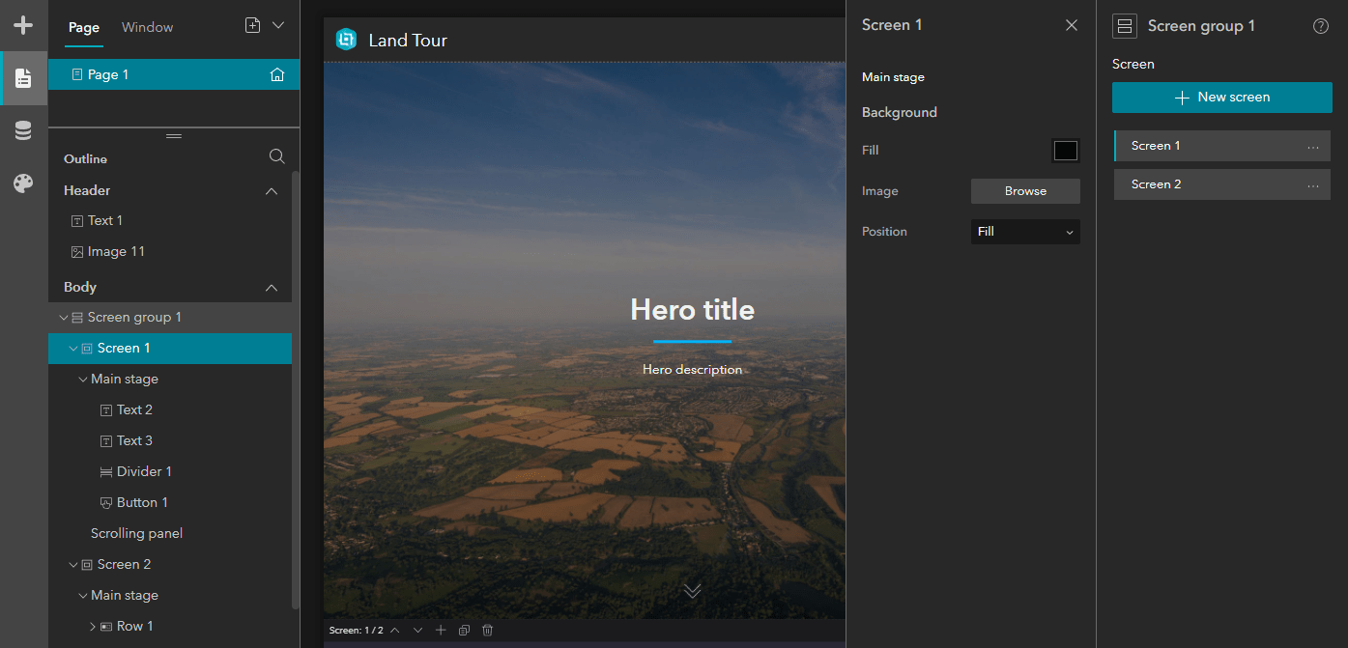
Task: Click the Land Tour logo icon
Action: (346, 40)
